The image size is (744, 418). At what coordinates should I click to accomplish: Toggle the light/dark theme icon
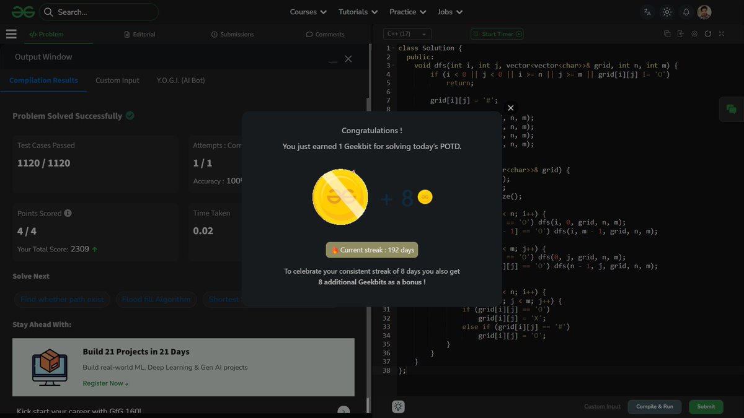(667, 12)
